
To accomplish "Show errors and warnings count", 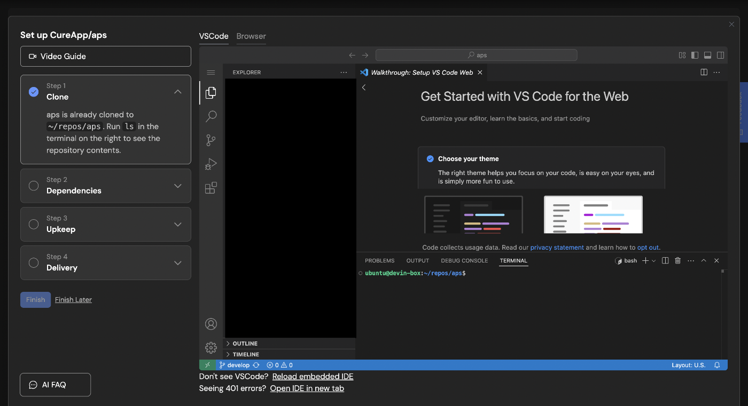I will coord(280,365).
